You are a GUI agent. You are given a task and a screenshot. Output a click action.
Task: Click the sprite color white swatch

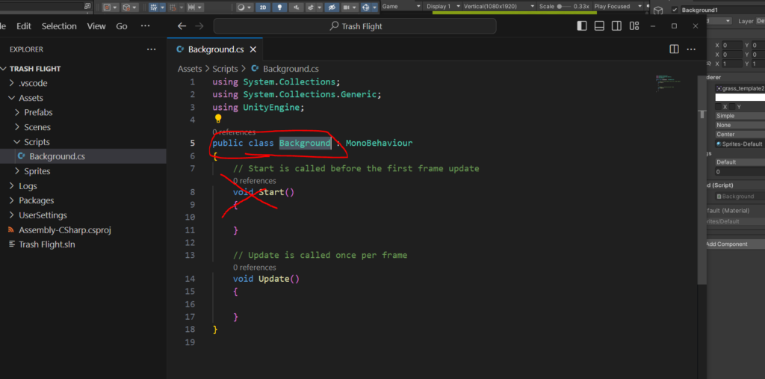tap(740, 97)
